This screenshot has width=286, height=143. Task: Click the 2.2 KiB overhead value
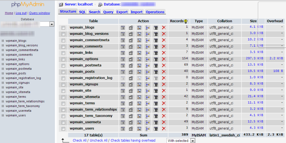click(276, 58)
